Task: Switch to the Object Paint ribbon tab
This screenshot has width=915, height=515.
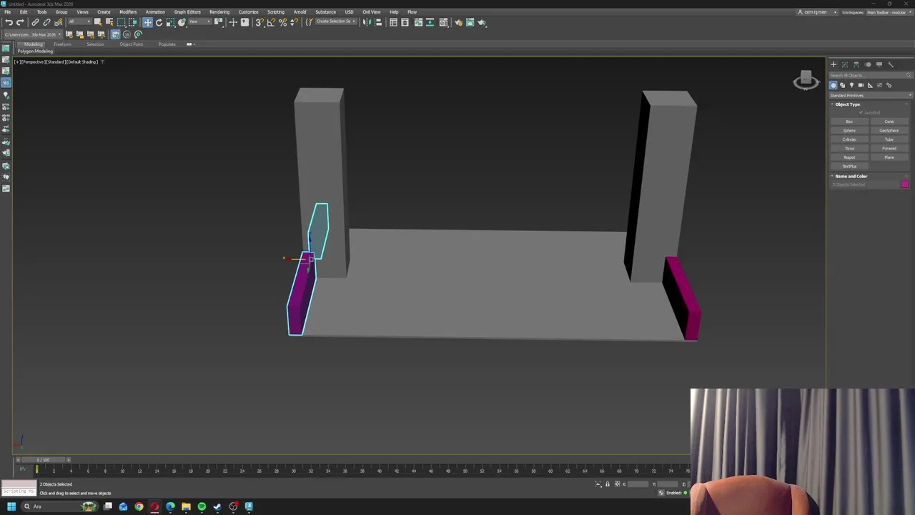Action: (132, 44)
